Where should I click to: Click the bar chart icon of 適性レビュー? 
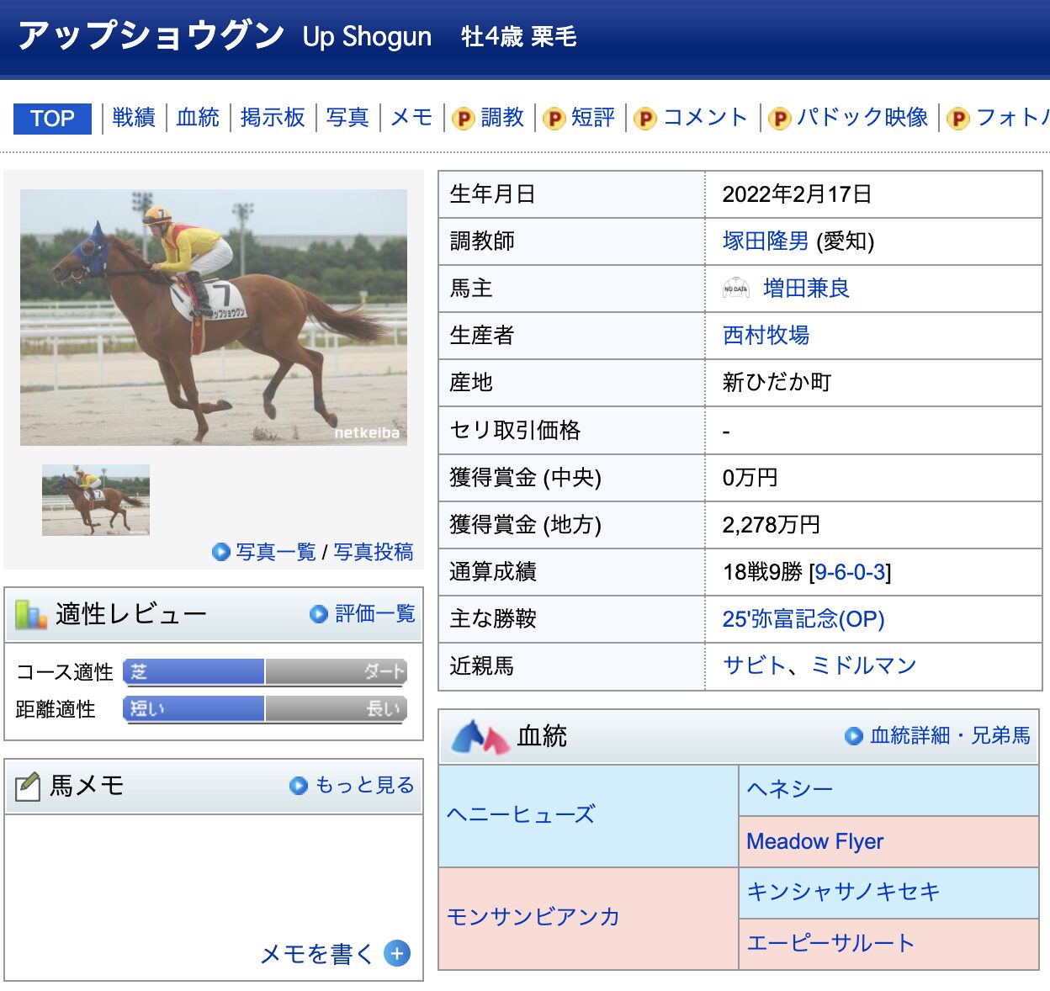[x=31, y=615]
